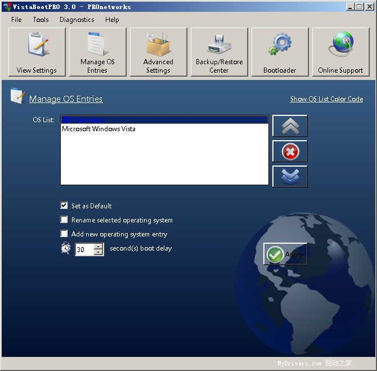Open the Backup/Restore Center
377x371 pixels.
coord(219,52)
